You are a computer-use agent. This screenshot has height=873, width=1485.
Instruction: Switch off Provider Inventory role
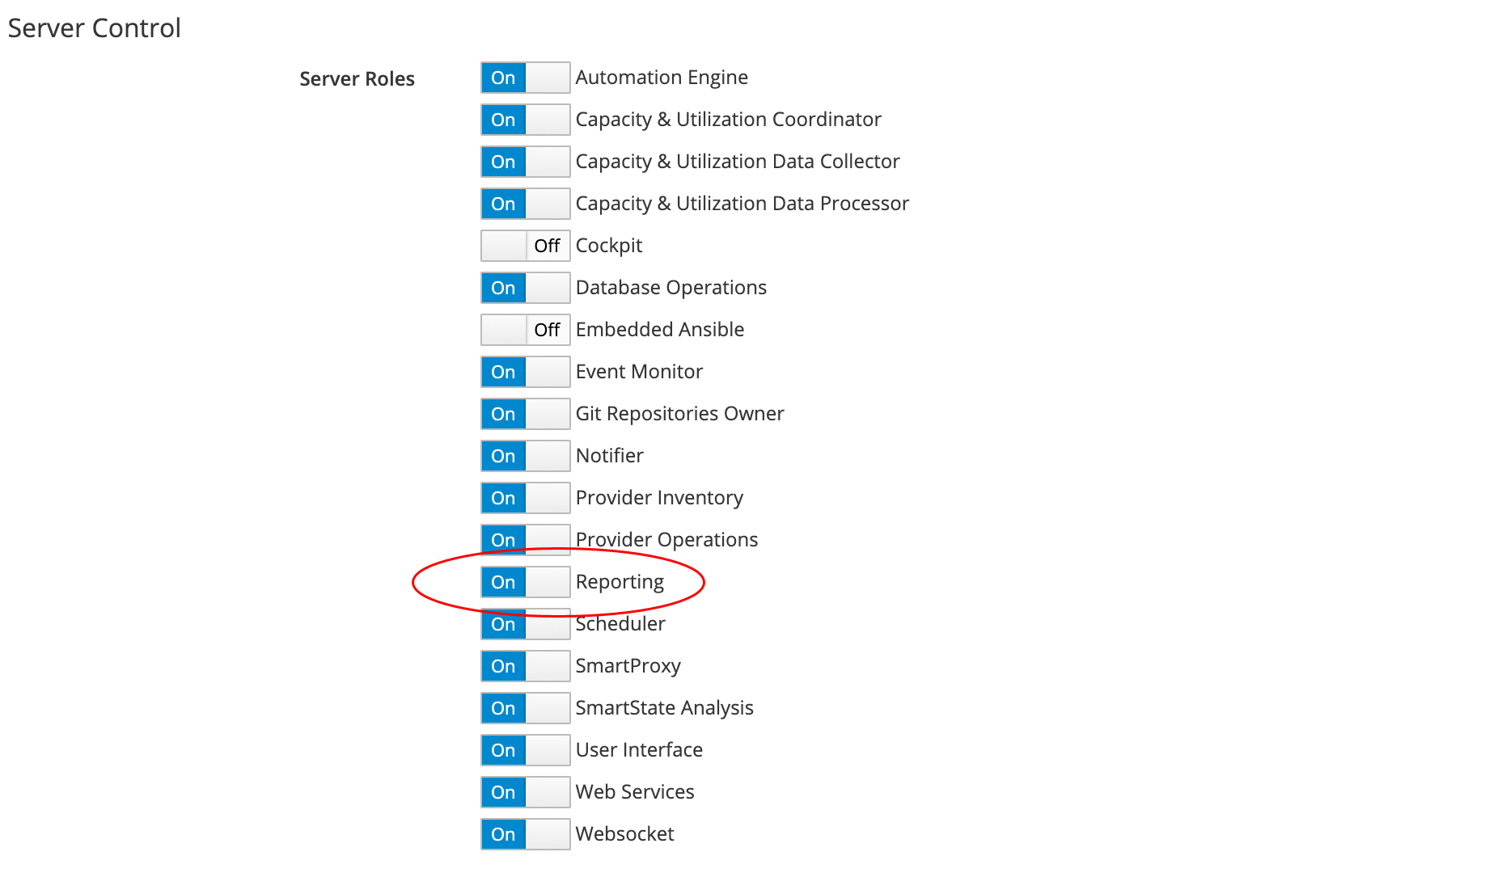(x=525, y=498)
